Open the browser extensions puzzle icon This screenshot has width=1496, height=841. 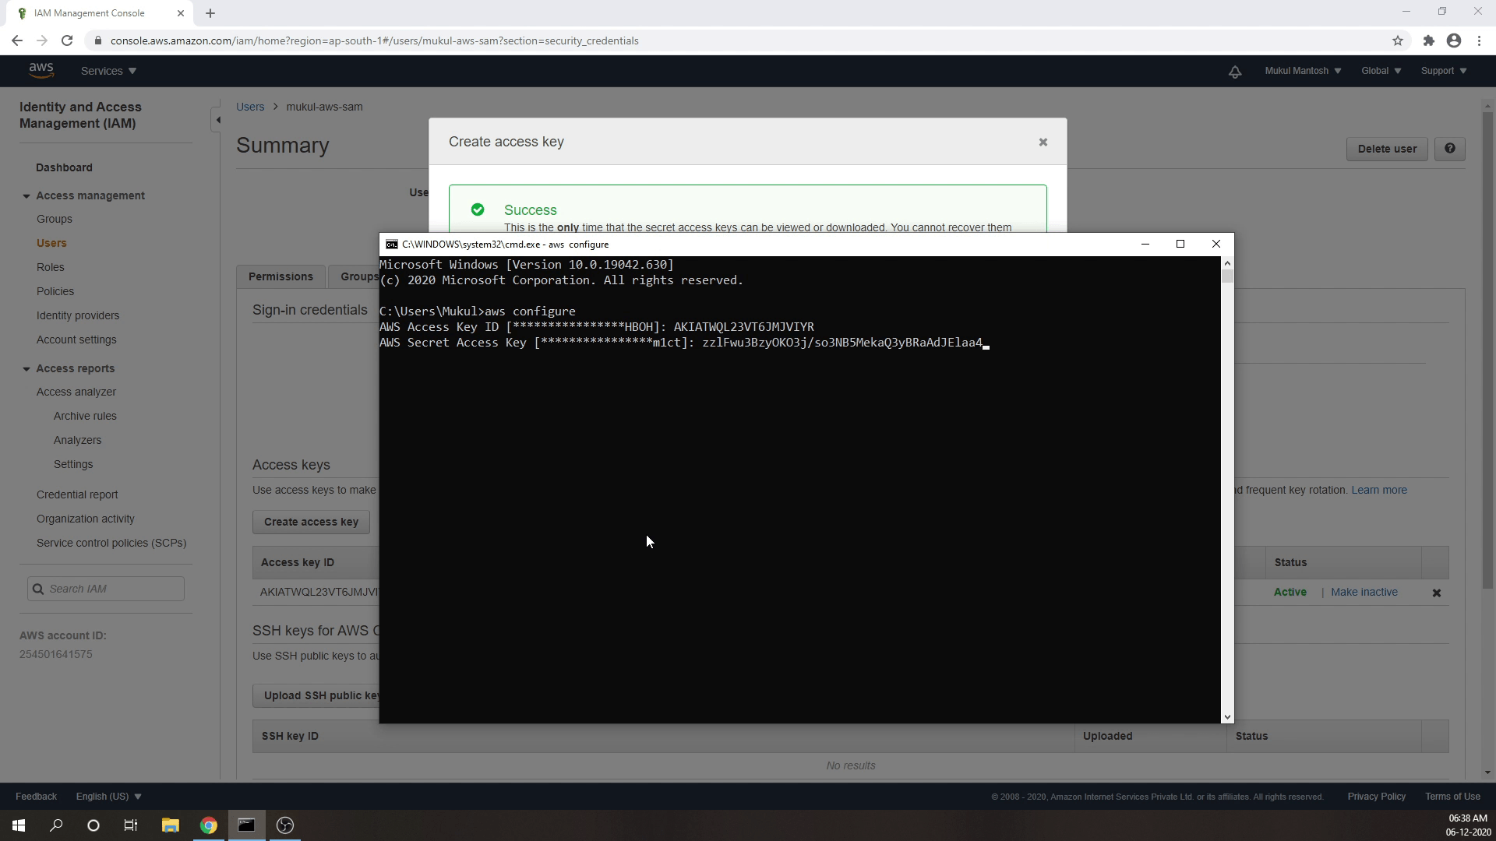[x=1428, y=40]
